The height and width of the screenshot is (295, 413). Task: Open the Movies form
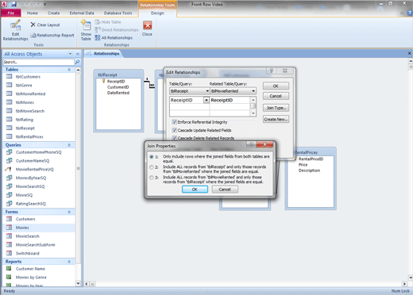pyautogui.click(x=22, y=228)
